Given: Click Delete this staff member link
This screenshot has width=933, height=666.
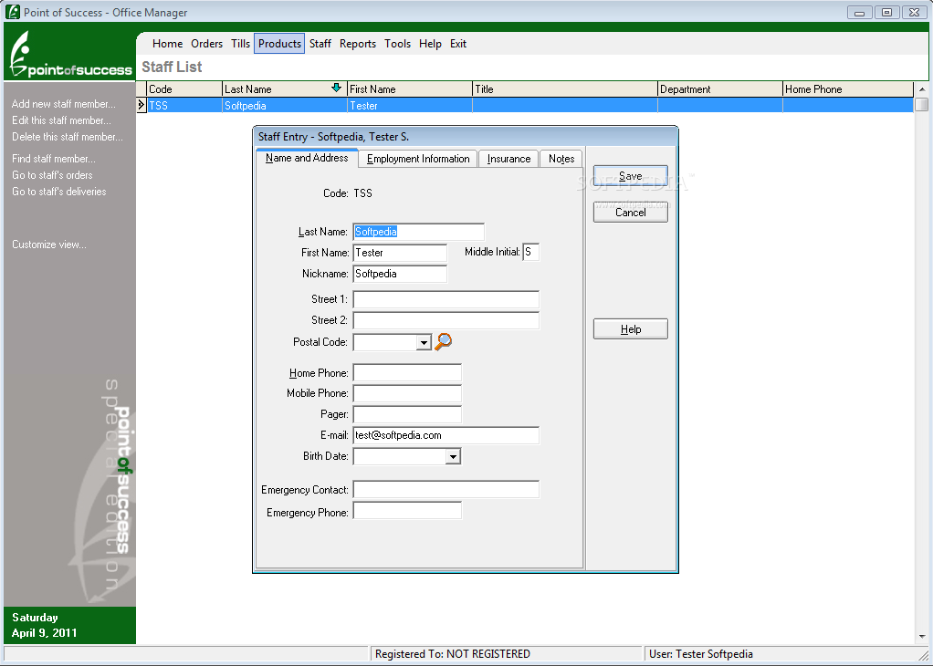Looking at the screenshot, I should coord(68,137).
